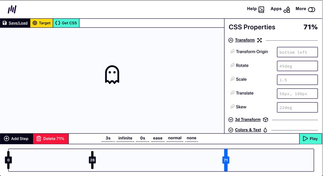Click the app logo in the header

pos(12,9)
